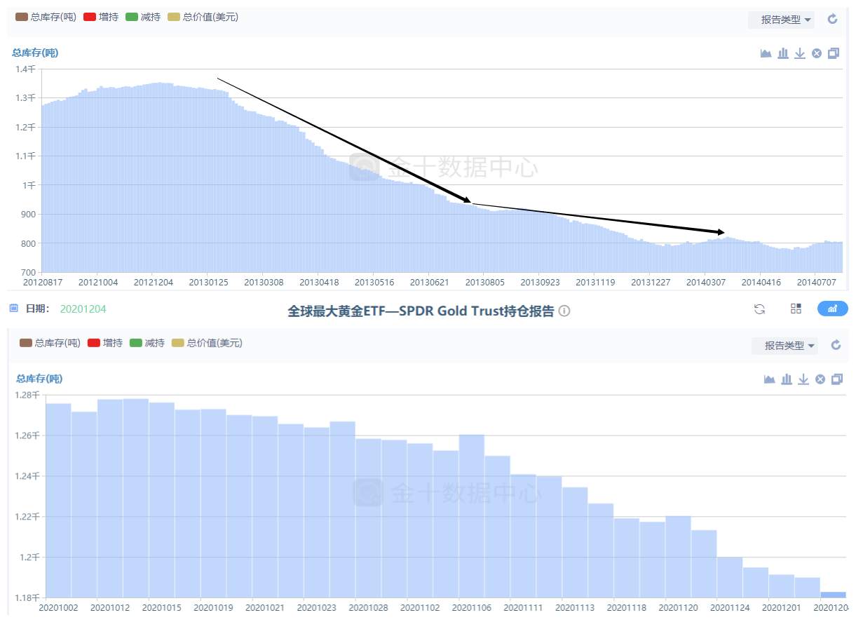Switch lower chart to area line view
Screen dimensions: 856x622
769,379
